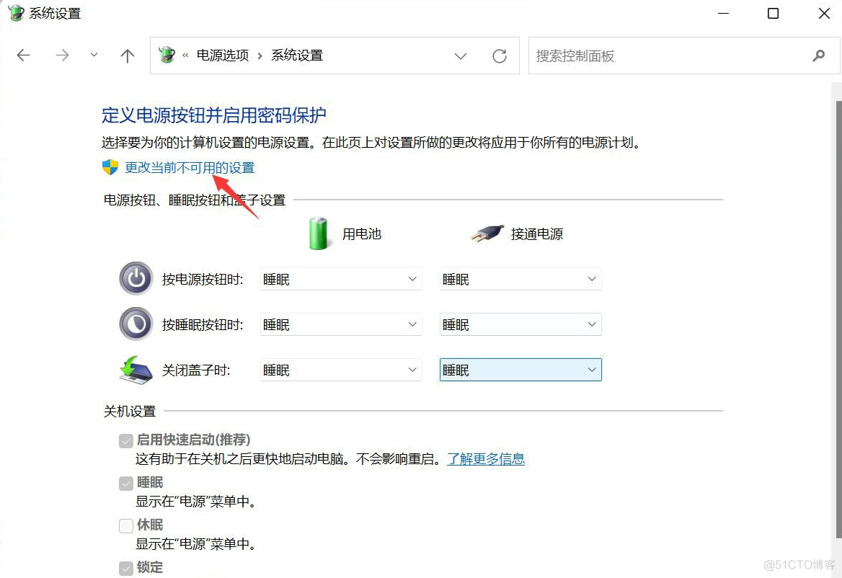Viewport: 842px width, 578px height.
Task: Open 电源选项 from the breadcrumb
Action: [x=221, y=55]
